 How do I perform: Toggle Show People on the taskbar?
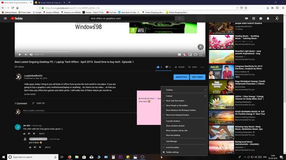(184, 105)
